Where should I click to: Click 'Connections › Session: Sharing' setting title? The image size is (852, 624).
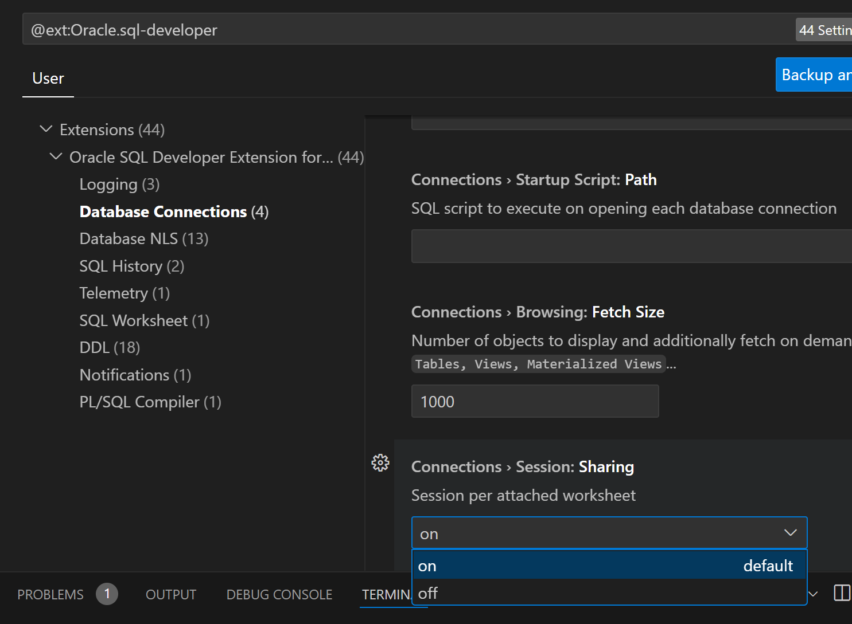click(x=523, y=466)
